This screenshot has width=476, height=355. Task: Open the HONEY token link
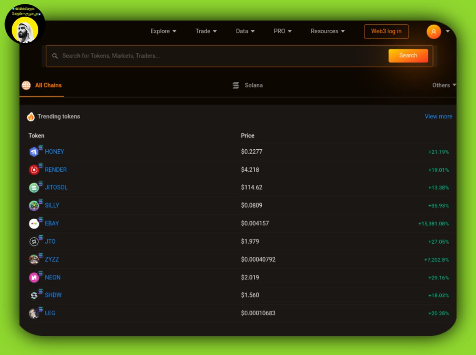[54, 152]
